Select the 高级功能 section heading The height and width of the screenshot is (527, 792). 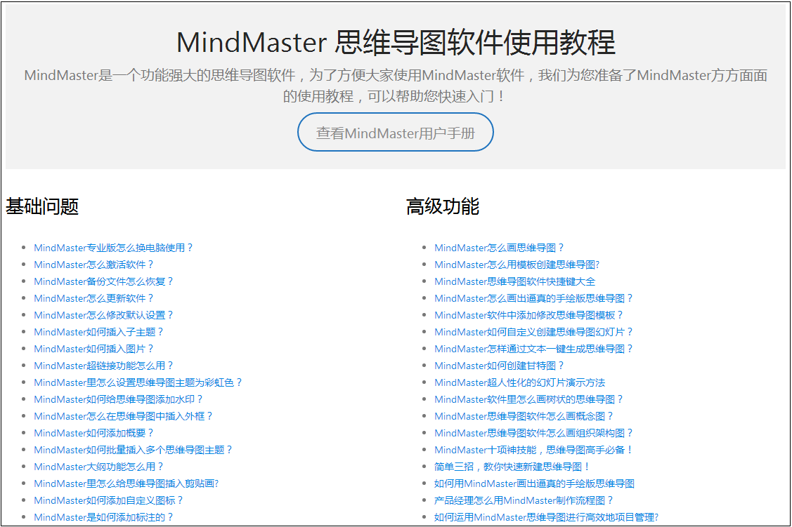pyautogui.click(x=443, y=206)
